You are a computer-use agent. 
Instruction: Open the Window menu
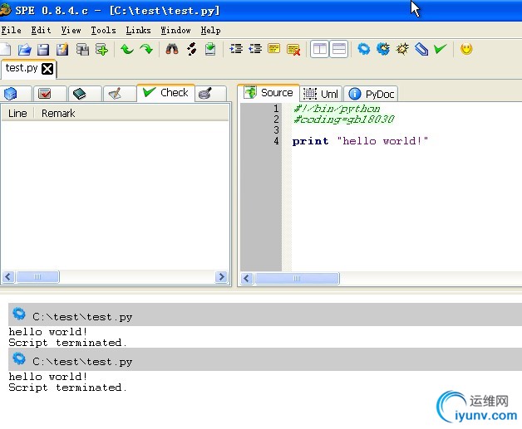[x=175, y=30]
